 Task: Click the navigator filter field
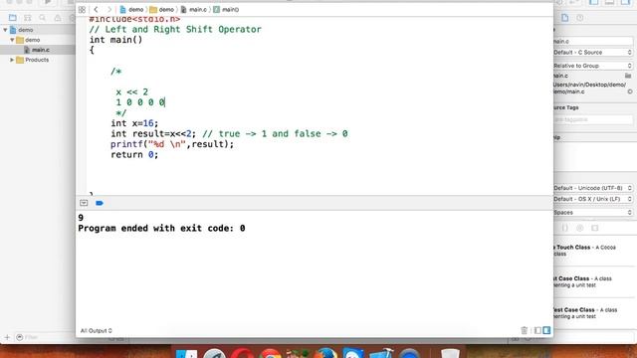45,337
